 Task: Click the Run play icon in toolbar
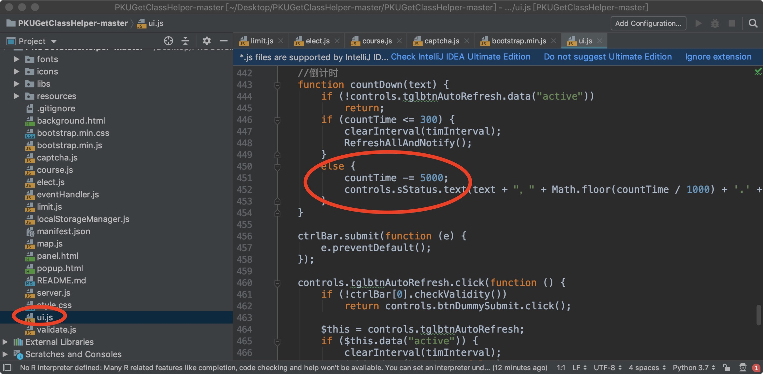(698, 23)
